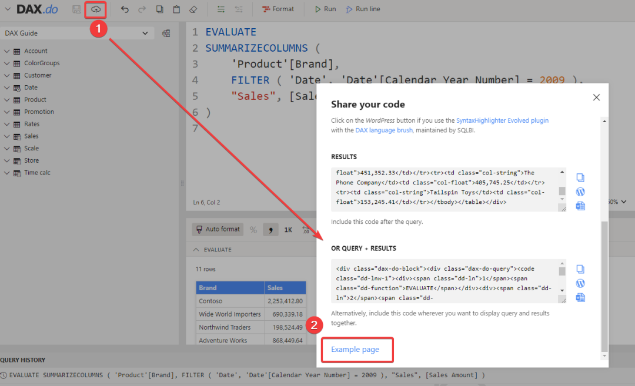Click Word document icon for RESULTS

580,206
